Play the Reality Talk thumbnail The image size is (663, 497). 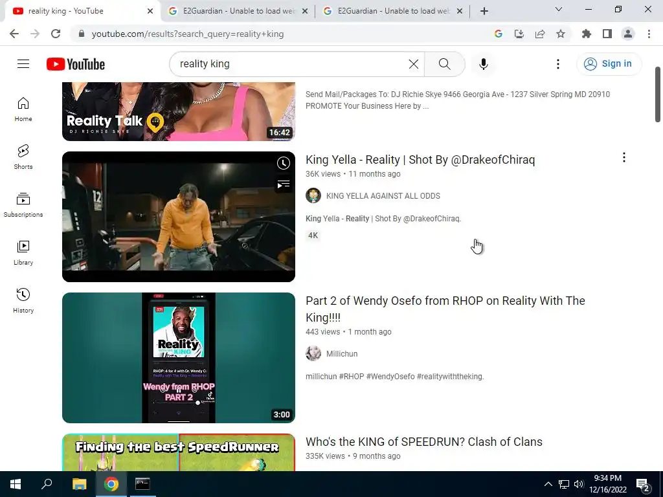click(179, 111)
